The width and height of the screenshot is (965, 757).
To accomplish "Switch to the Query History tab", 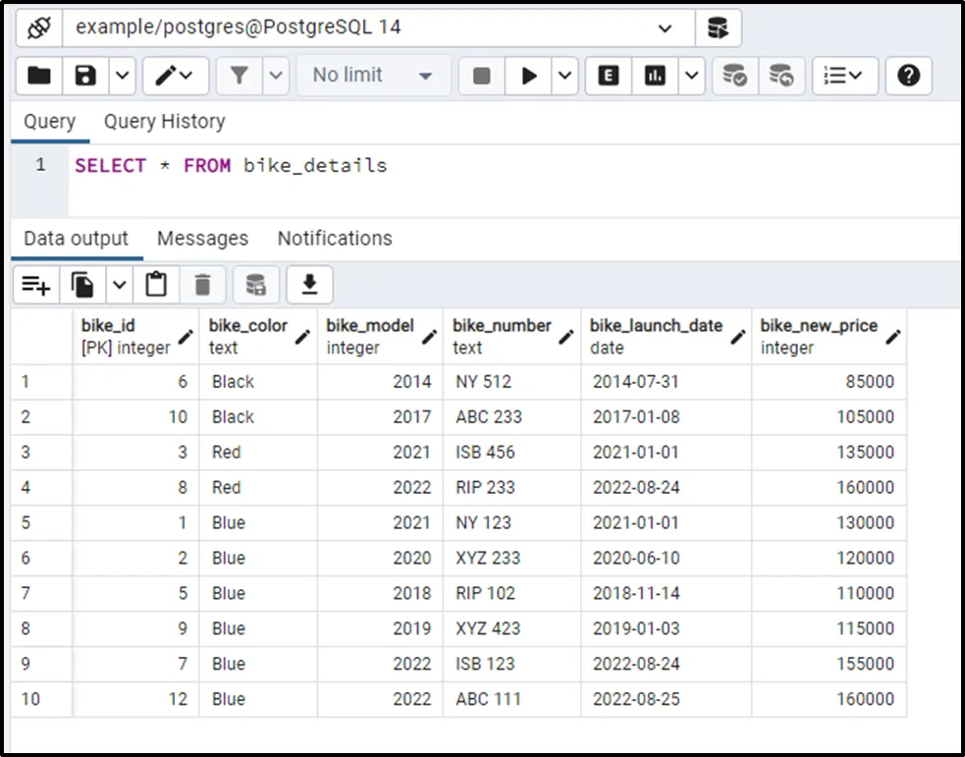I will [x=164, y=122].
